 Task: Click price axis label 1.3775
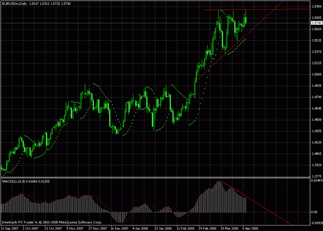(x=317, y=176)
